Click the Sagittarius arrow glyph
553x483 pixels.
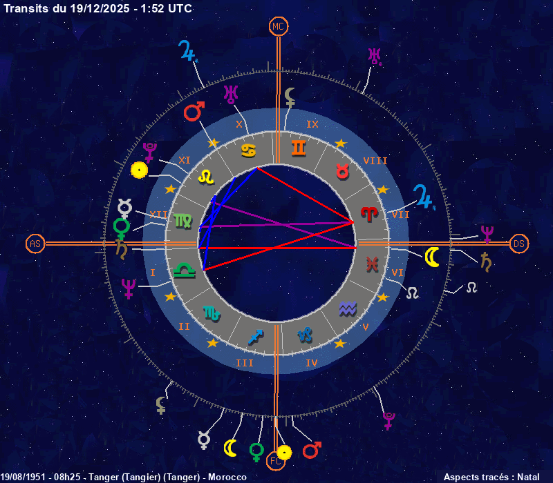click(x=256, y=336)
